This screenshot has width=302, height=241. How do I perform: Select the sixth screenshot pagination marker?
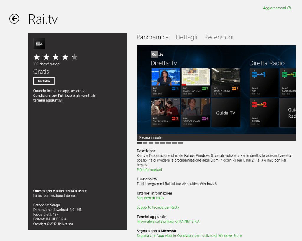169,143
